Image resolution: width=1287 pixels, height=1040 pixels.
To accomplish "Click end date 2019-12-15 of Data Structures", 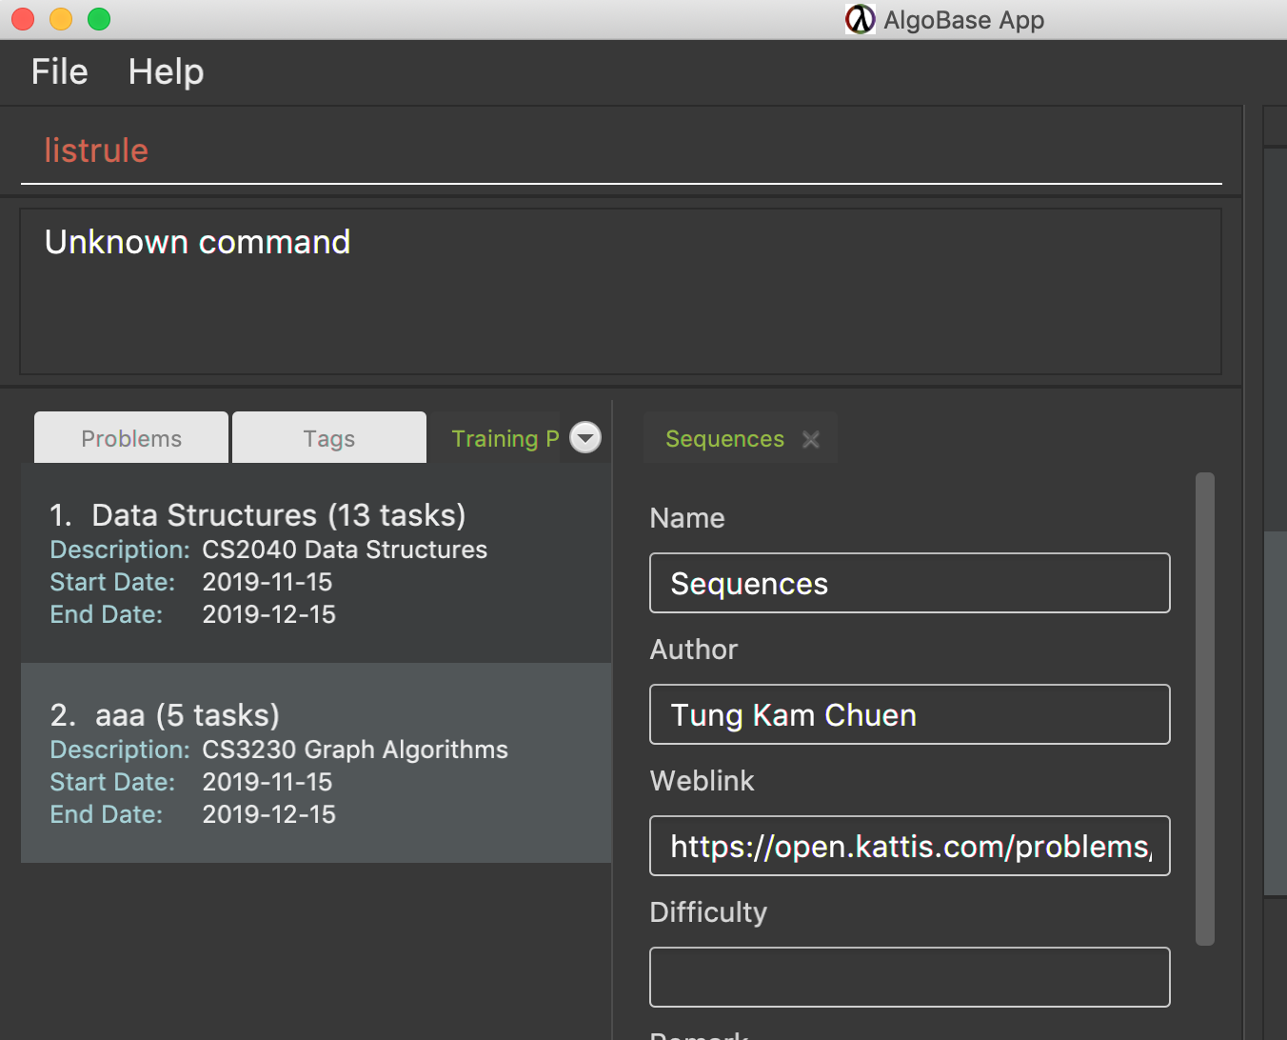I will [269, 614].
